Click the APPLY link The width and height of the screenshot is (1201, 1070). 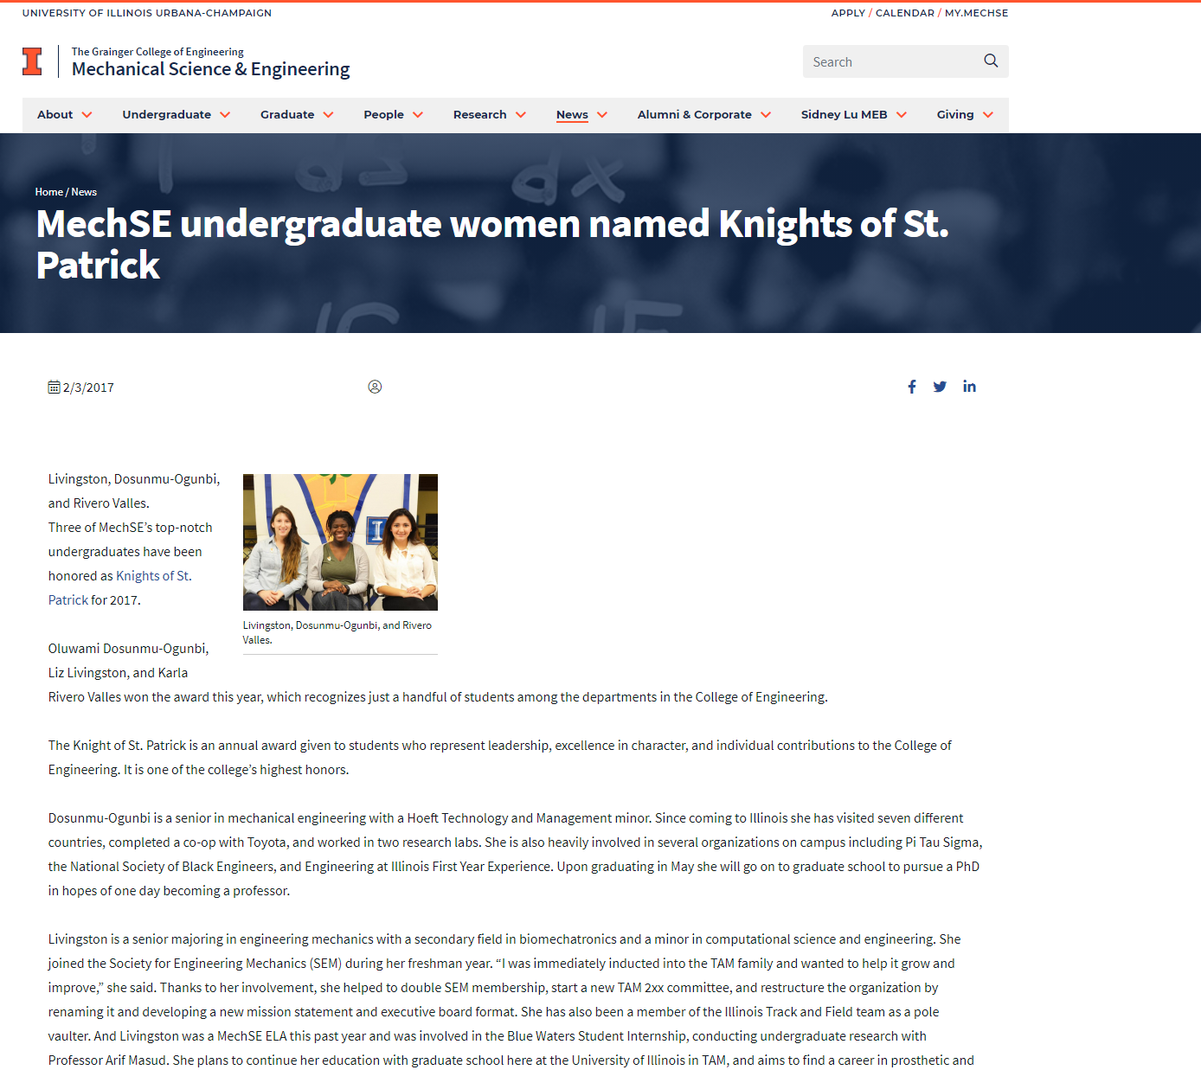coord(848,13)
